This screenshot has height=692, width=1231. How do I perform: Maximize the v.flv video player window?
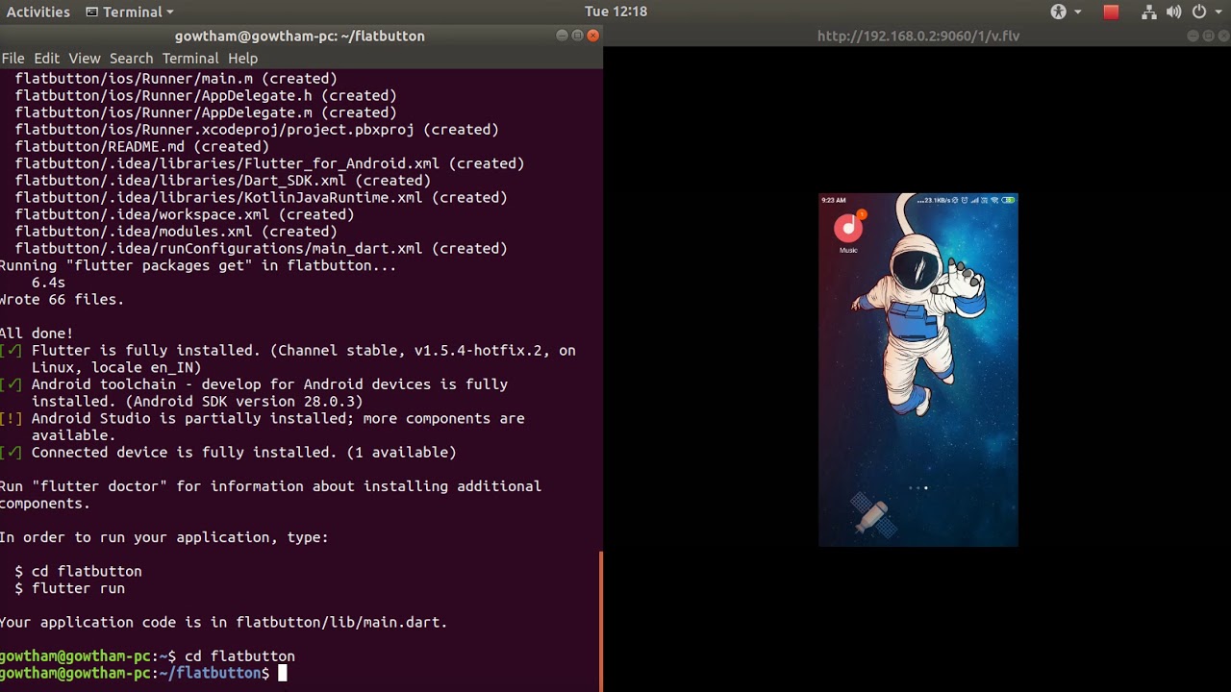point(1208,36)
